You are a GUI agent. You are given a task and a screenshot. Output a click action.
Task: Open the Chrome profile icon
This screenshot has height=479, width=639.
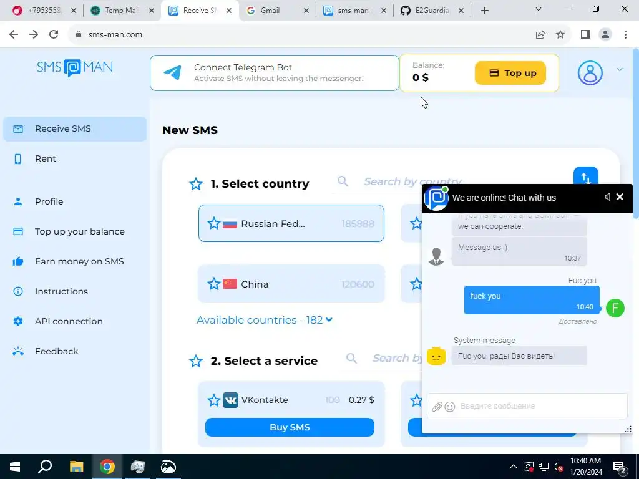605,35
